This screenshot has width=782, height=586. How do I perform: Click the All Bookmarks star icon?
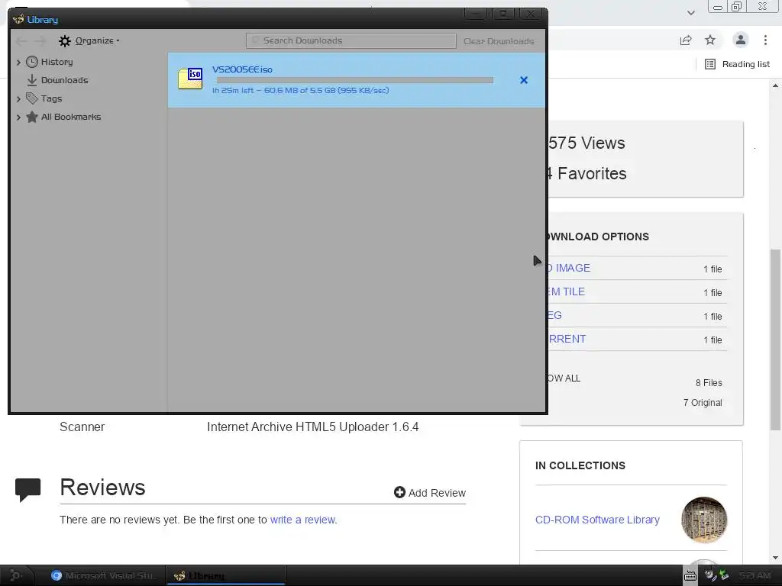pyautogui.click(x=32, y=117)
